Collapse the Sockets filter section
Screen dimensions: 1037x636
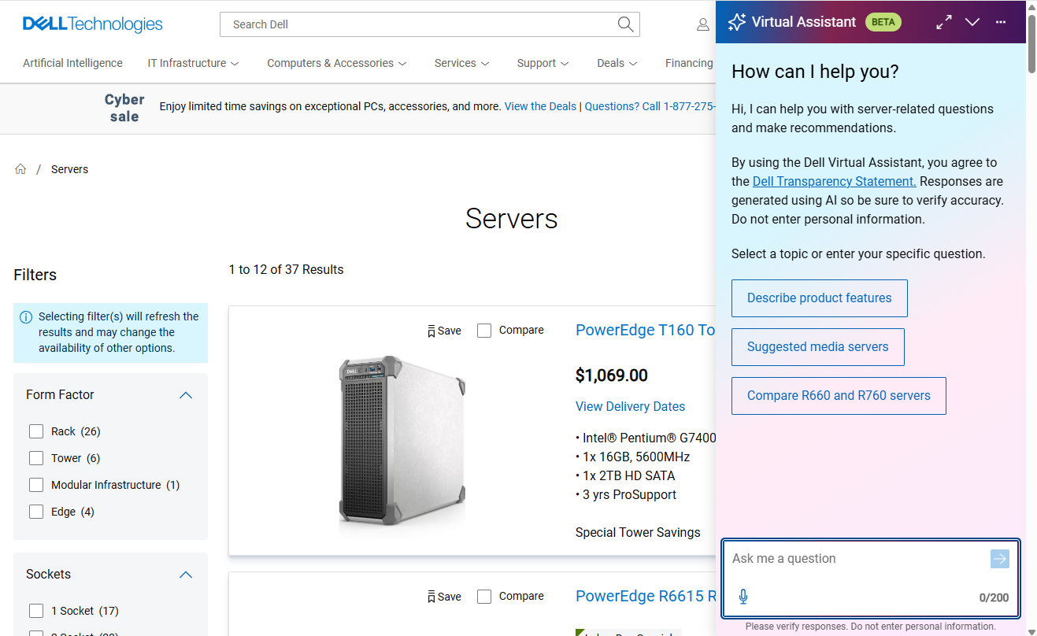186,575
